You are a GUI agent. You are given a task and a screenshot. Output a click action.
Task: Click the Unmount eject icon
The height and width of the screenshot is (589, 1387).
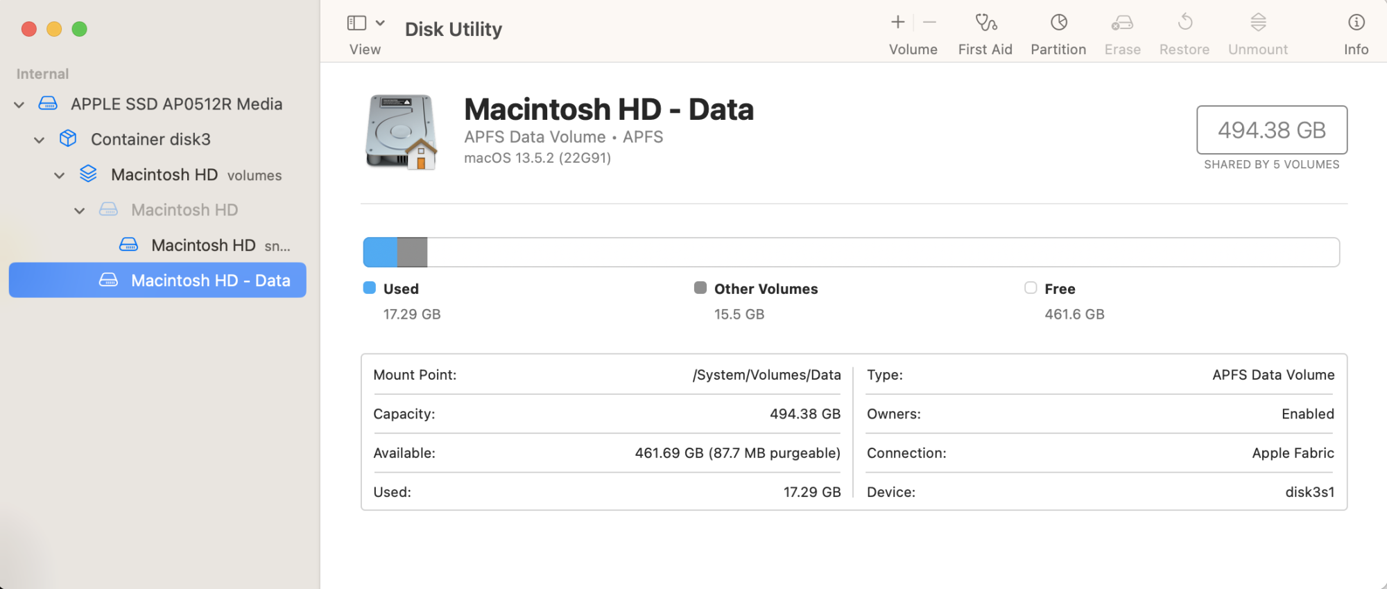(1259, 22)
